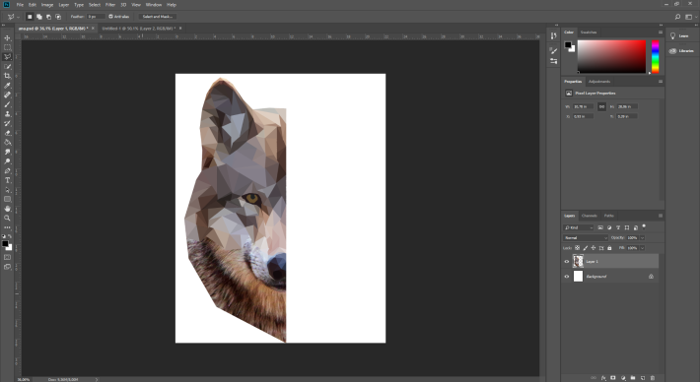Viewport: 700px width, 382px height.
Task: Click the Select and Mask button
Action: point(158,17)
